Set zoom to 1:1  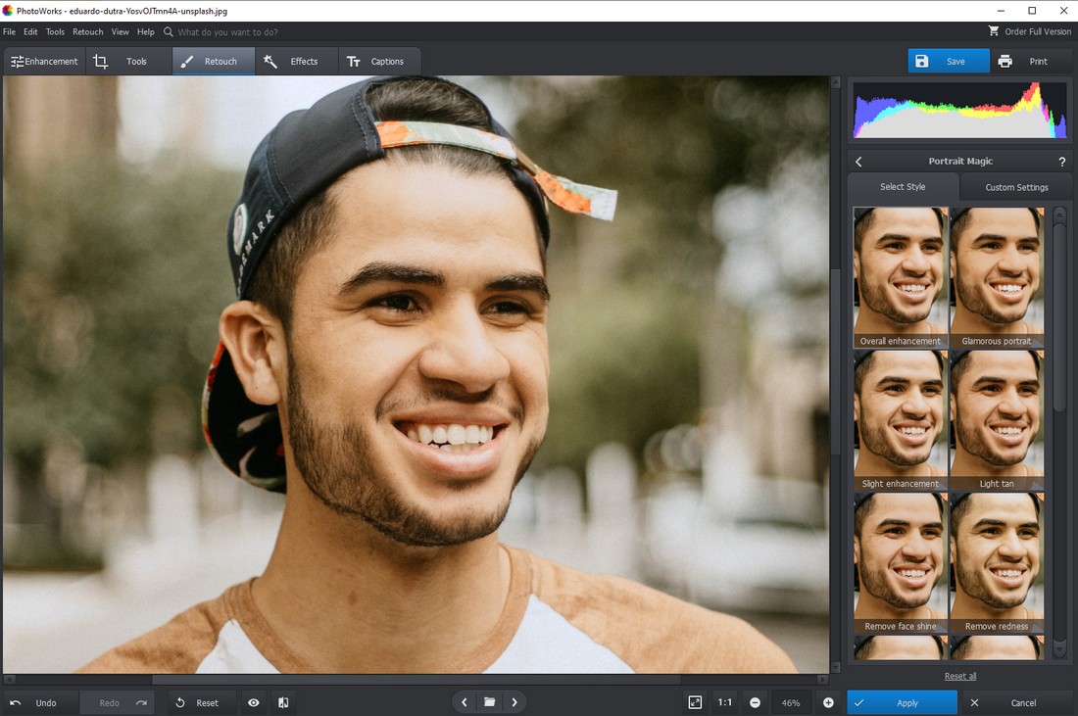(x=724, y=702)
